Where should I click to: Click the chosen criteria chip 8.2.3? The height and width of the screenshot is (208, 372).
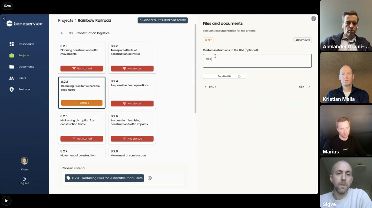(x=104, y=178)
